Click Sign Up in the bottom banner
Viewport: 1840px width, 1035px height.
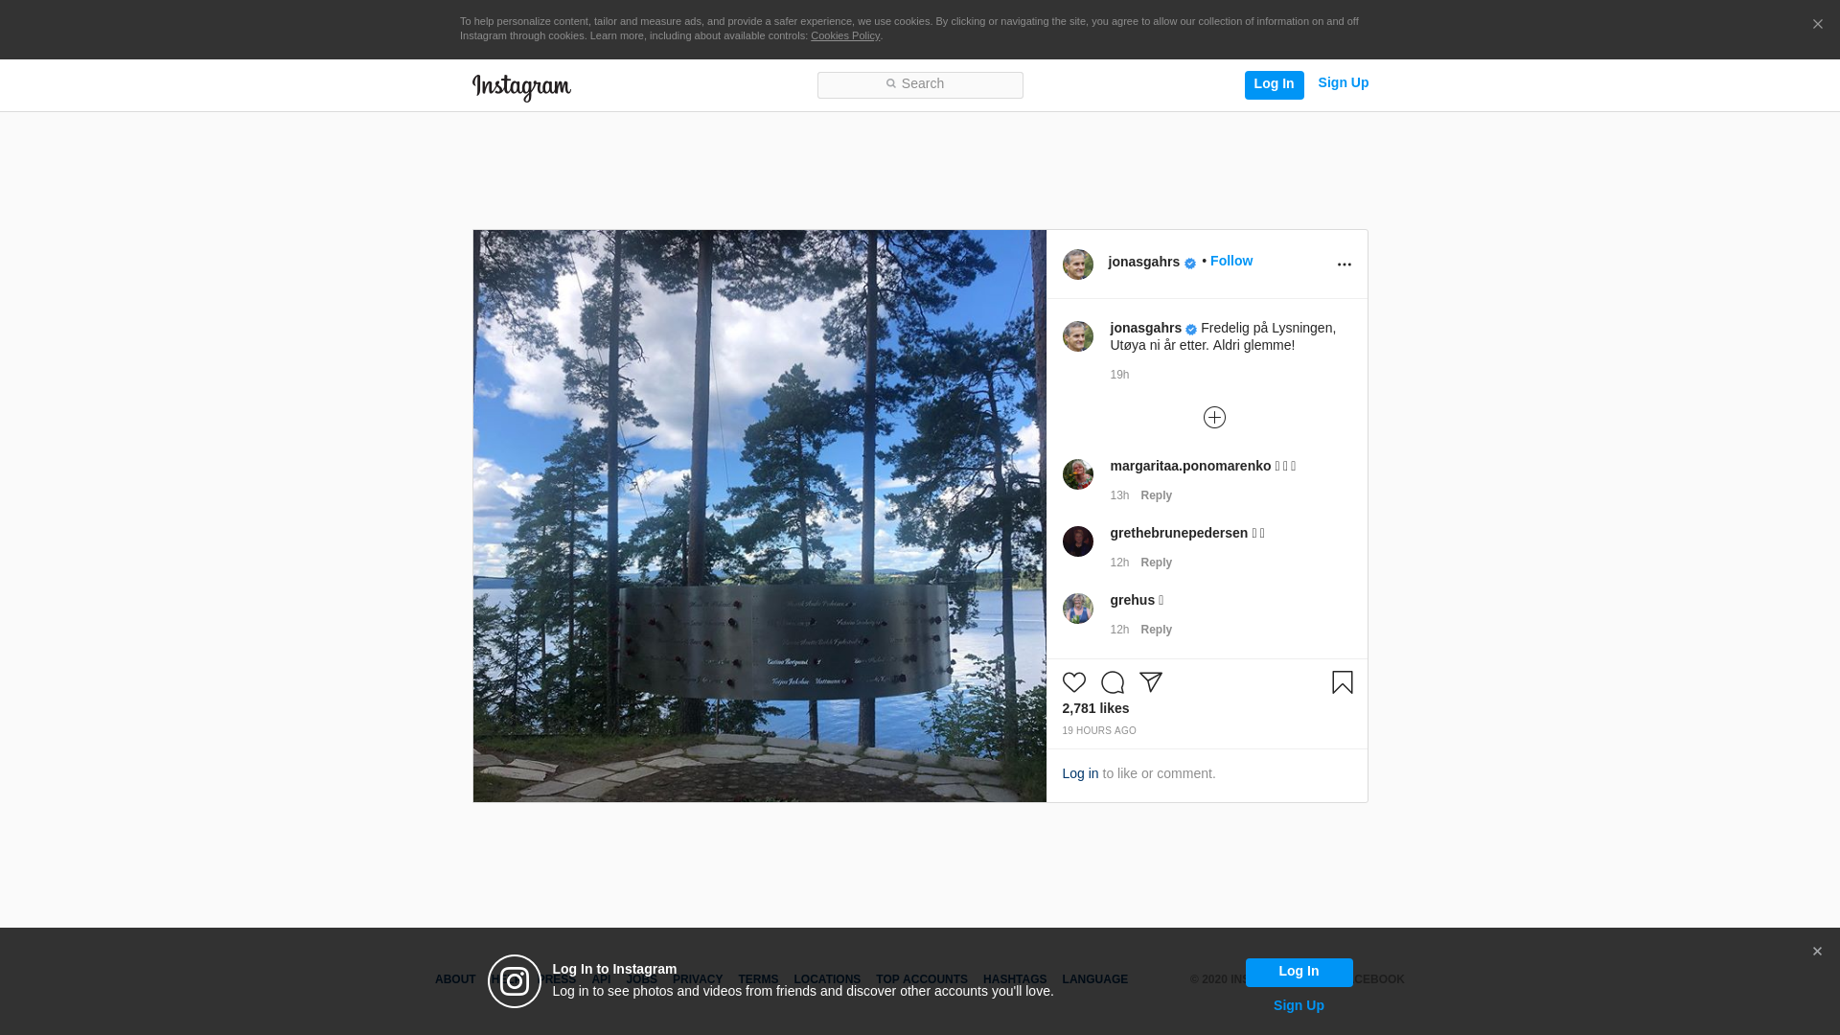pyautogui.click(x=1299, y=1005)
